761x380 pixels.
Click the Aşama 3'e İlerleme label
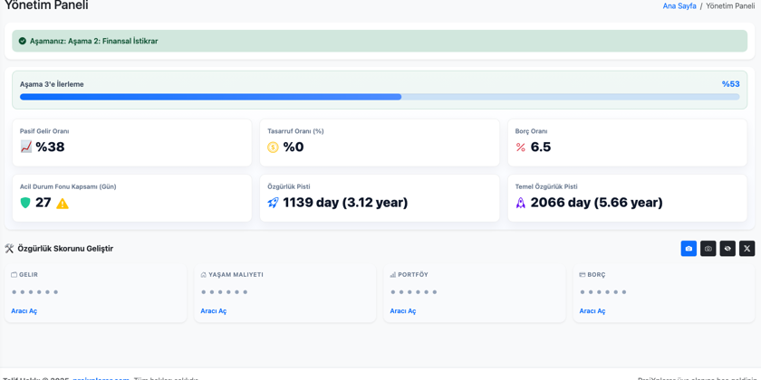pyautogui.click(x=52, y=84)
